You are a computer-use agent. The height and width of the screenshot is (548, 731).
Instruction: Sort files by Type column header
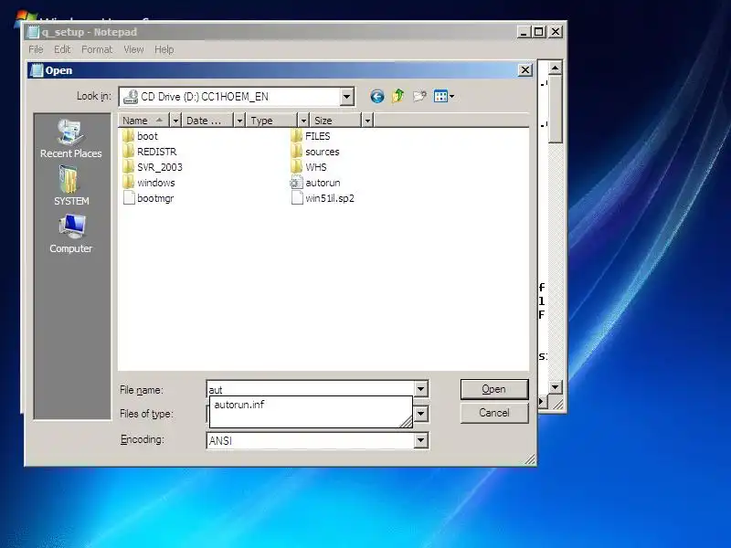tap(272, 121)
